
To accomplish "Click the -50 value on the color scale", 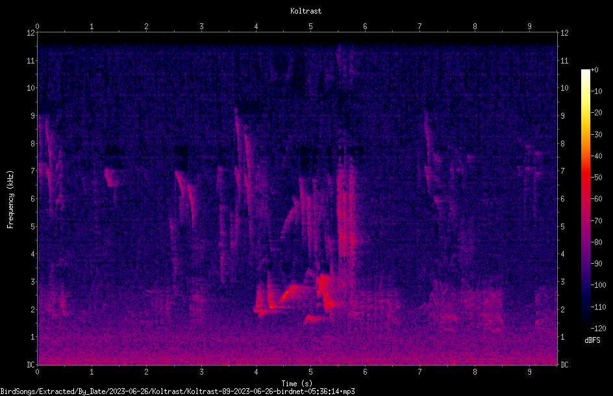I will pos(596,178).
